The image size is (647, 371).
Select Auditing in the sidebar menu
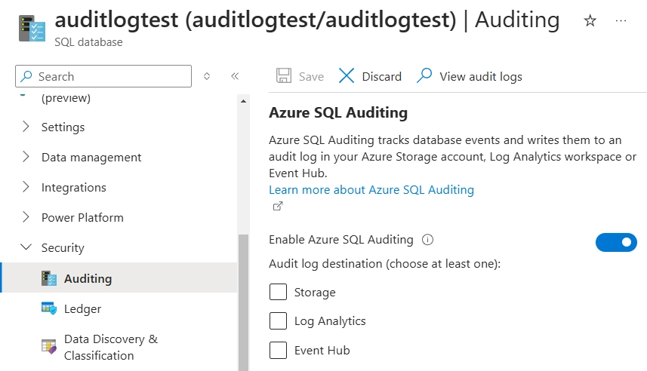pyautogui.click(x=88, y=278)
